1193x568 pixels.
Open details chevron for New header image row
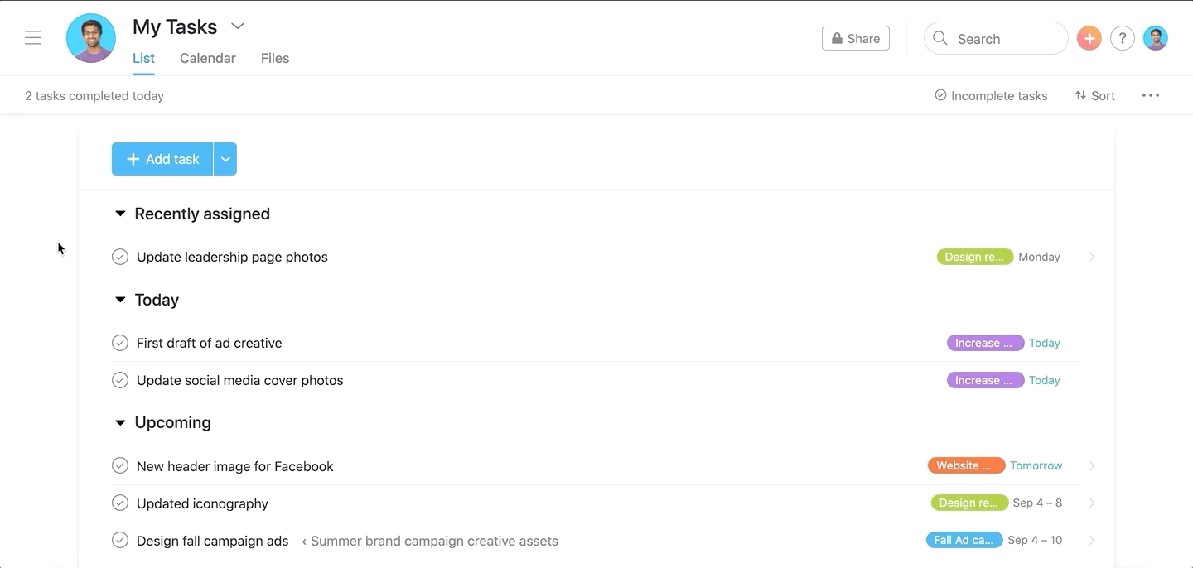click(1092, 465)
